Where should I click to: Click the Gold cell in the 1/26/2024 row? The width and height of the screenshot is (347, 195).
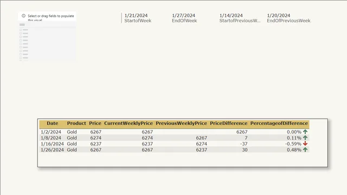(x=72, y=150)
